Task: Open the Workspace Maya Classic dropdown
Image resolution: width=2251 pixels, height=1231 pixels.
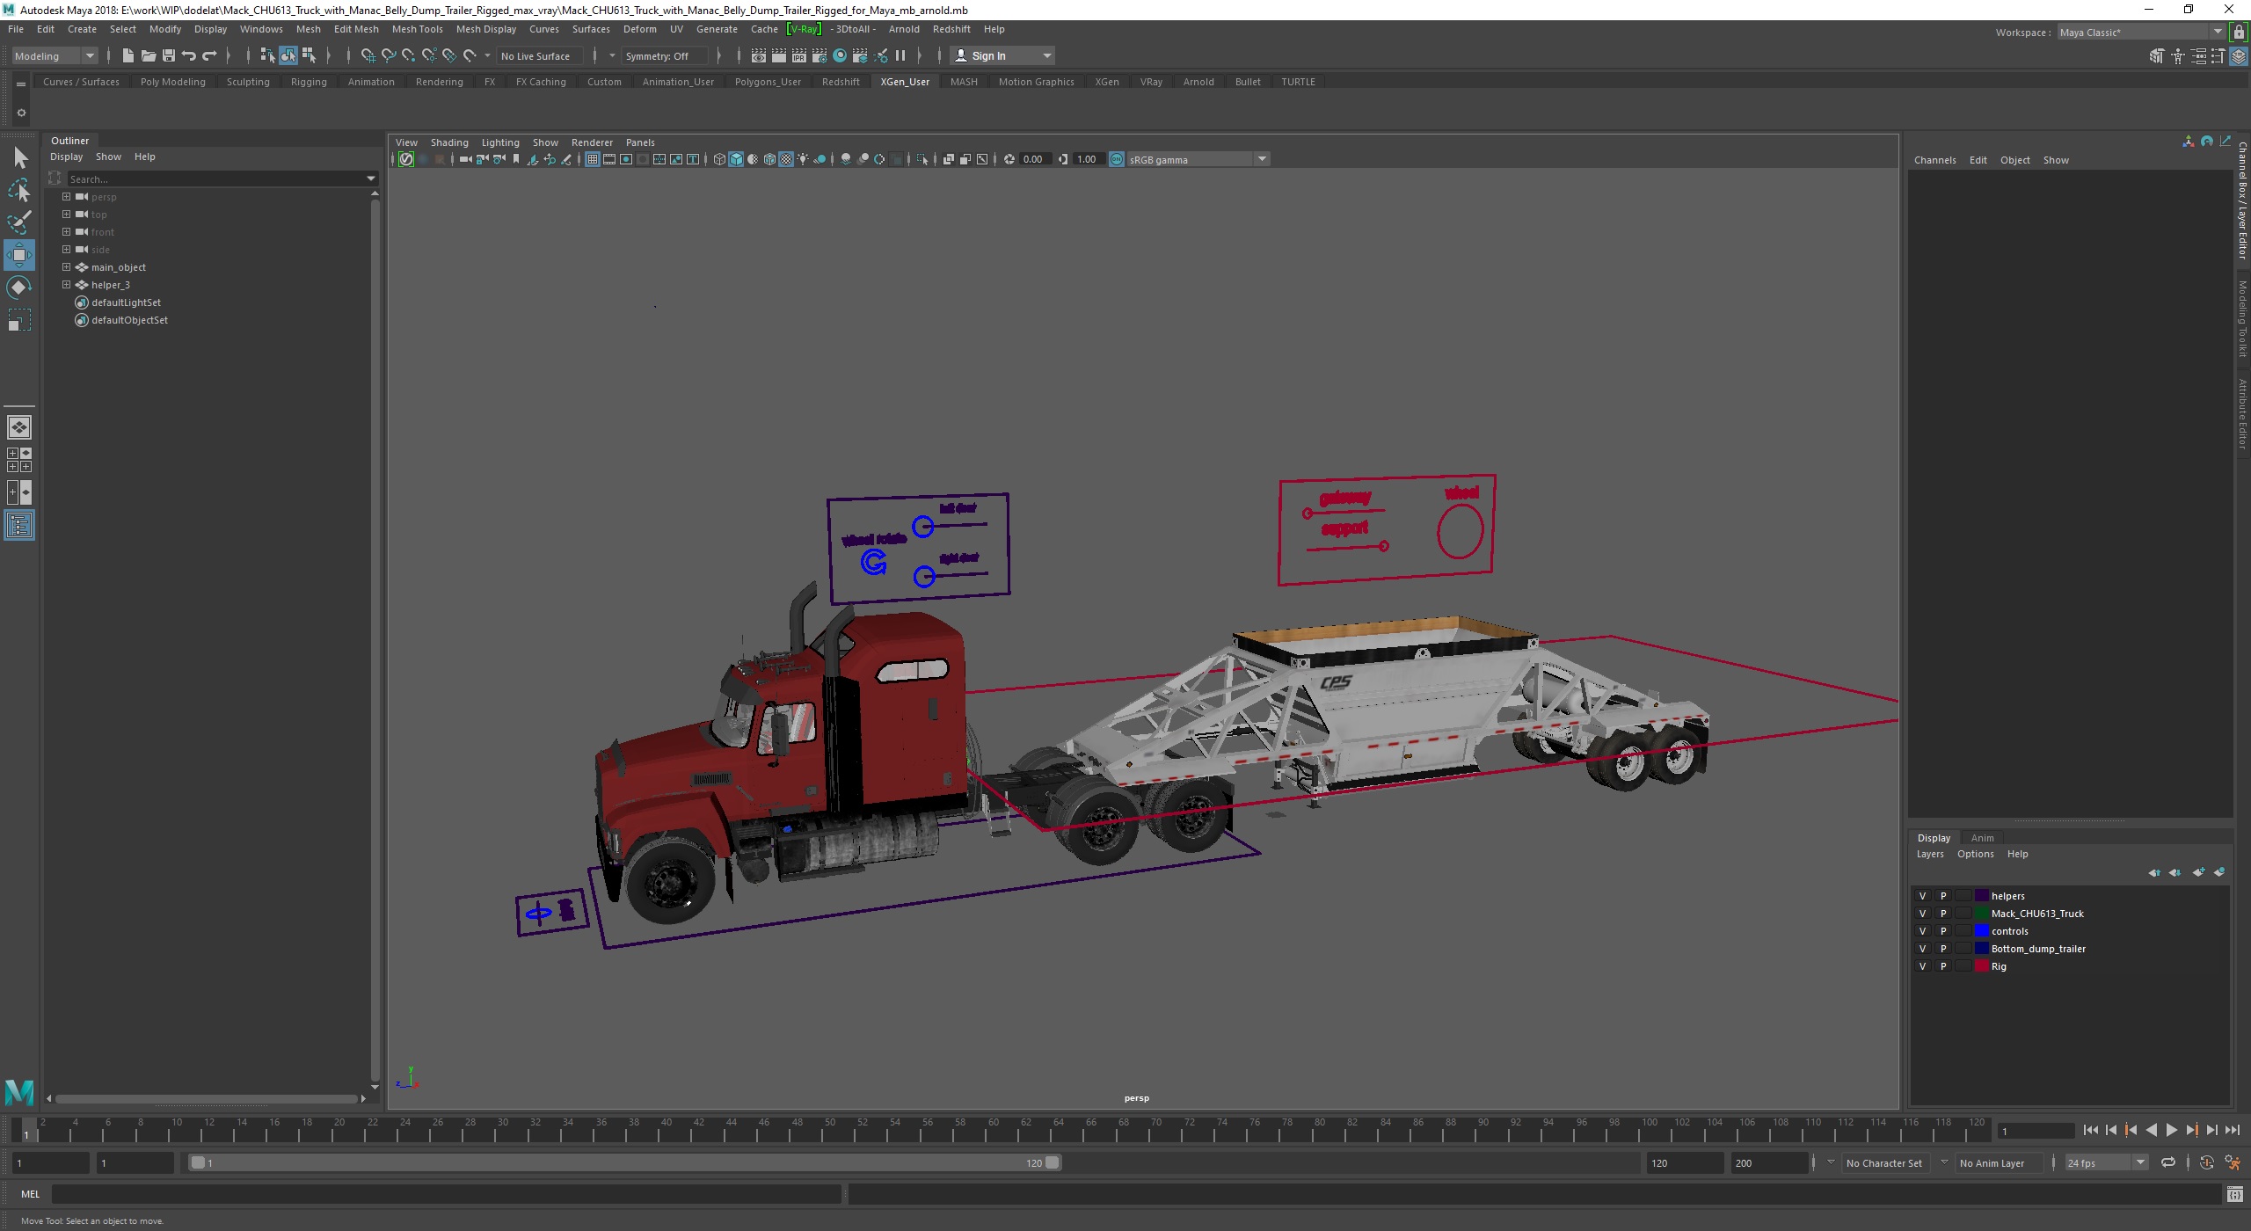Action: (x=2139, y=32)
